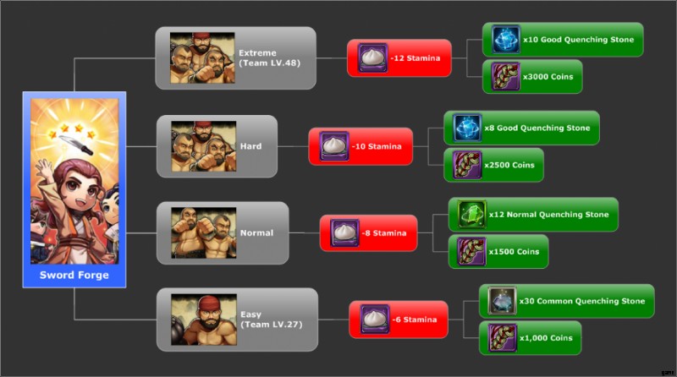Select the Hard difficulty fighters portrait
677x377 pixels.
(x=204, y=146)
